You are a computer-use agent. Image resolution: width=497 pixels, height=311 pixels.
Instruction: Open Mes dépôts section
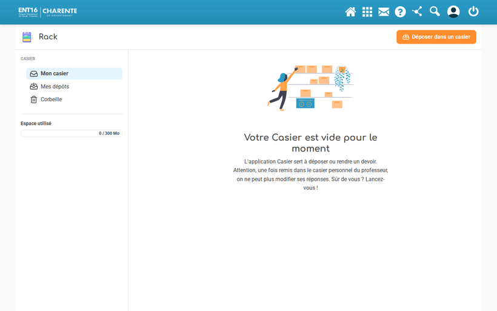(74, 87)
